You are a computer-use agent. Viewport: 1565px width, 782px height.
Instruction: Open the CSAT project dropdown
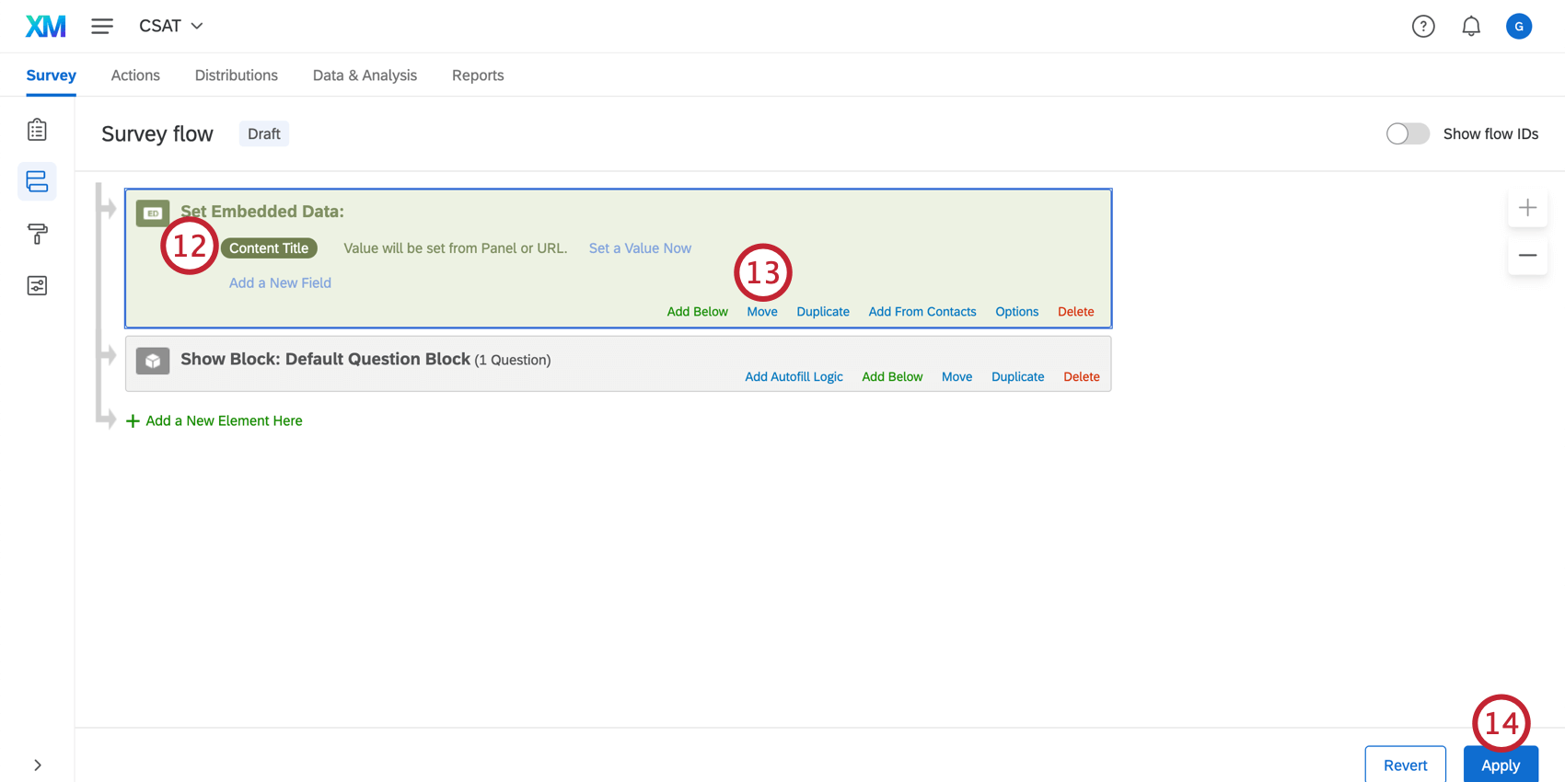pyautogui.click(x=171, y=26)
